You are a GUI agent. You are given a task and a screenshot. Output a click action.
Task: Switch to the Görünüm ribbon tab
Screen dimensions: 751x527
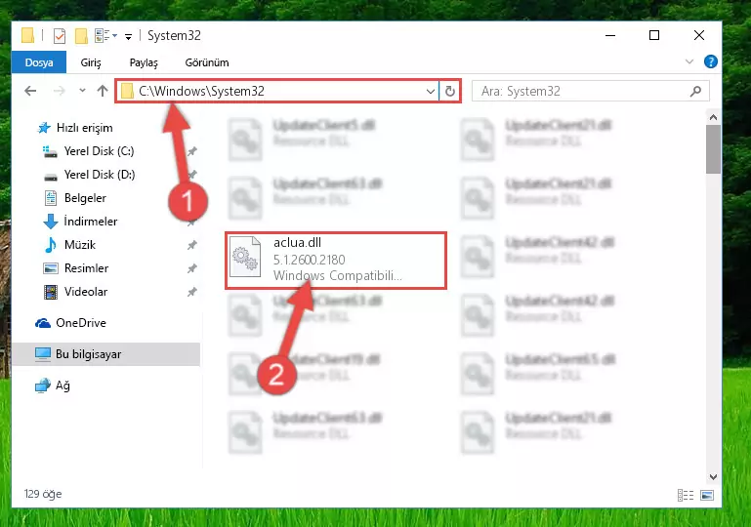click(207, 62)
